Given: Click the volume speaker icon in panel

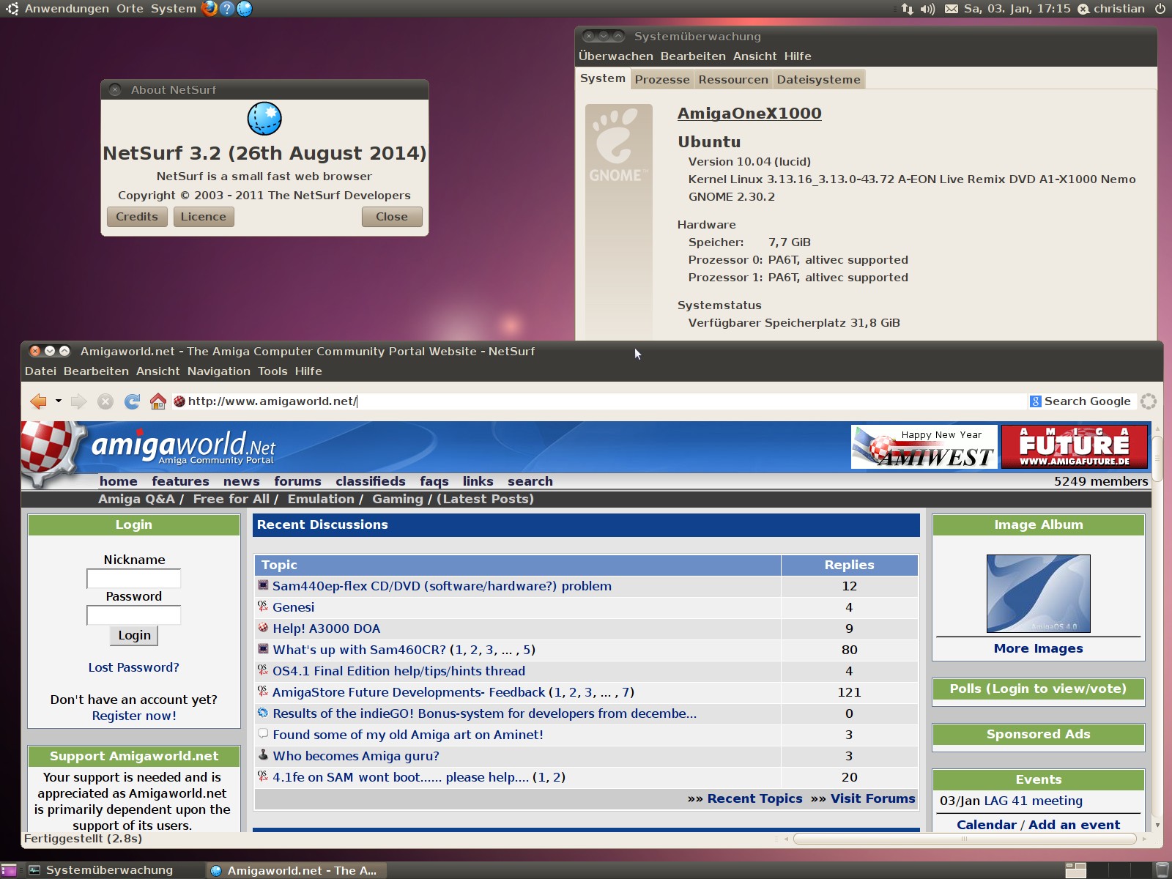Looking at the screenshot, I should tap(927, 9).
